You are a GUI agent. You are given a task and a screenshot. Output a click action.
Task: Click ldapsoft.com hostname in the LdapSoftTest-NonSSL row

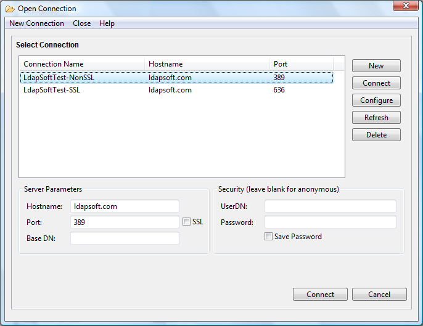tap(170, 78)
